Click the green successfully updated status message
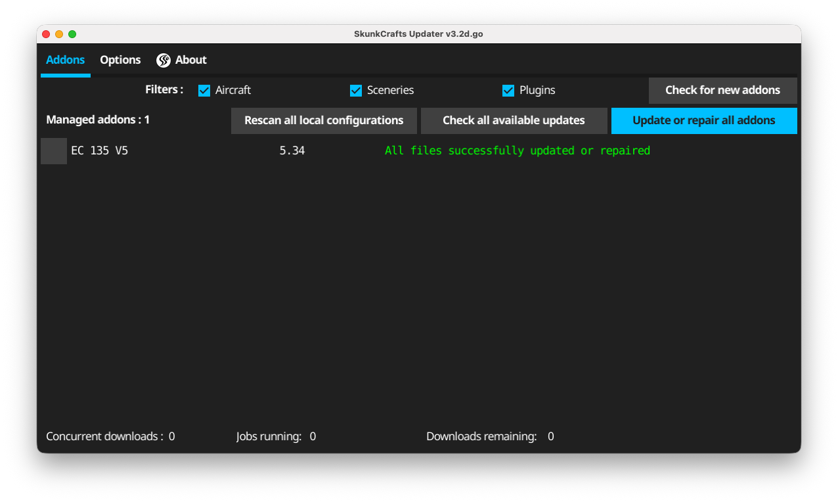 click(x=518, y=151)
